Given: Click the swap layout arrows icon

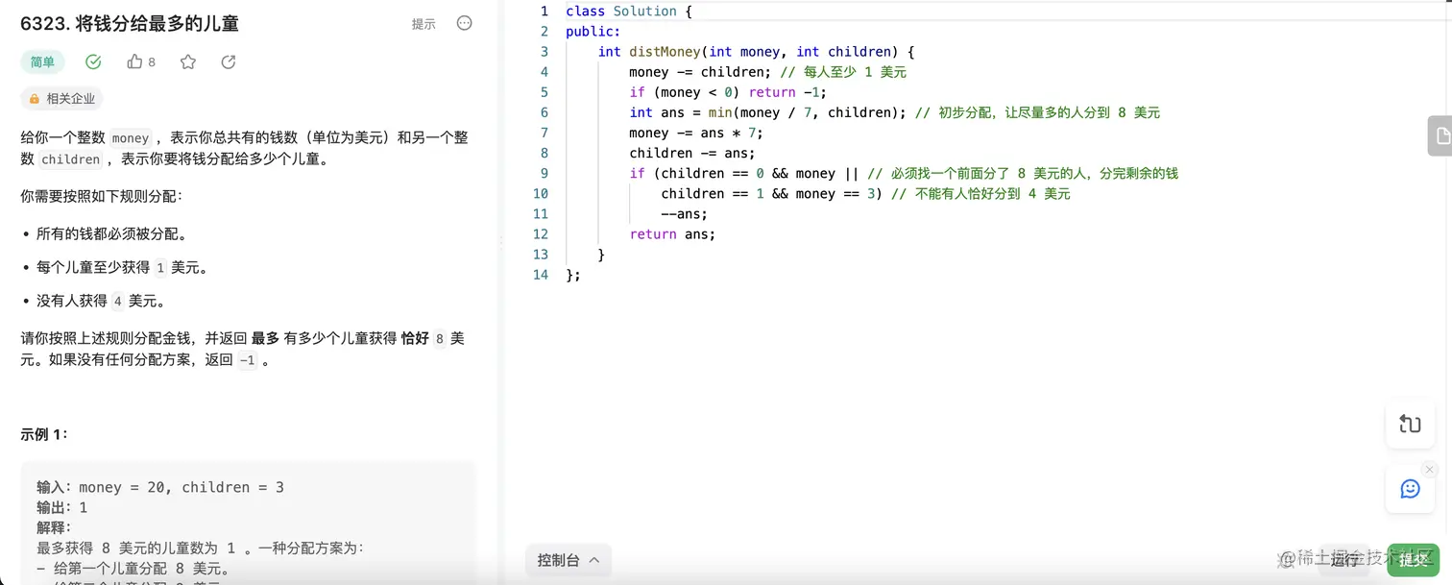Looking at the screenshot, I should point(1410,425).
